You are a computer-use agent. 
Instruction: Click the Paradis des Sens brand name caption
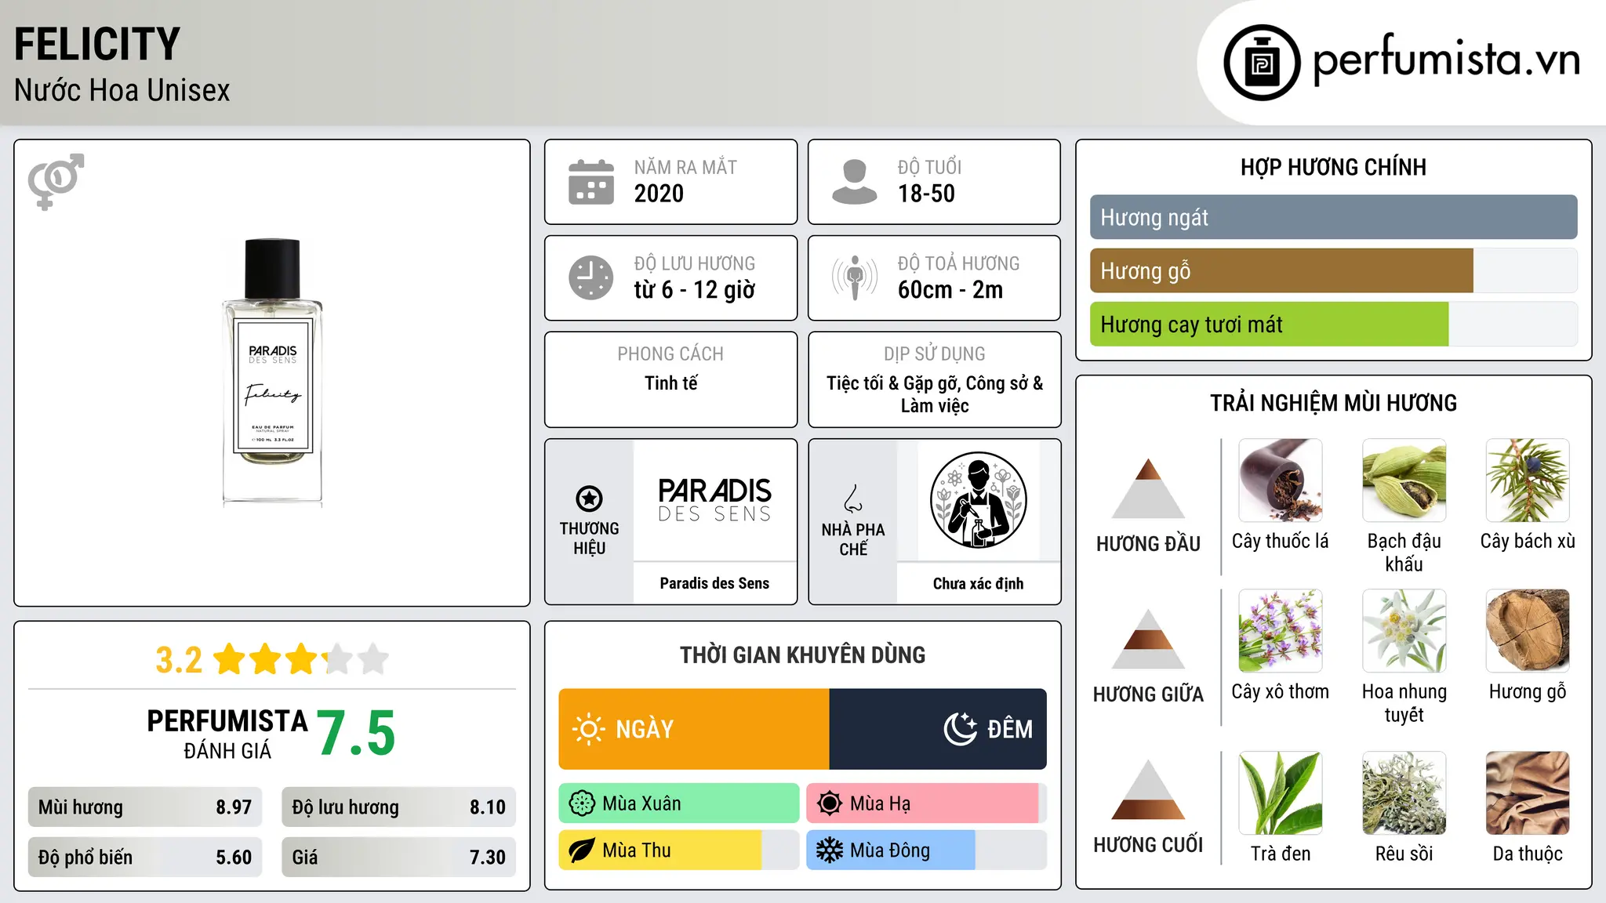tap(714, 583)
